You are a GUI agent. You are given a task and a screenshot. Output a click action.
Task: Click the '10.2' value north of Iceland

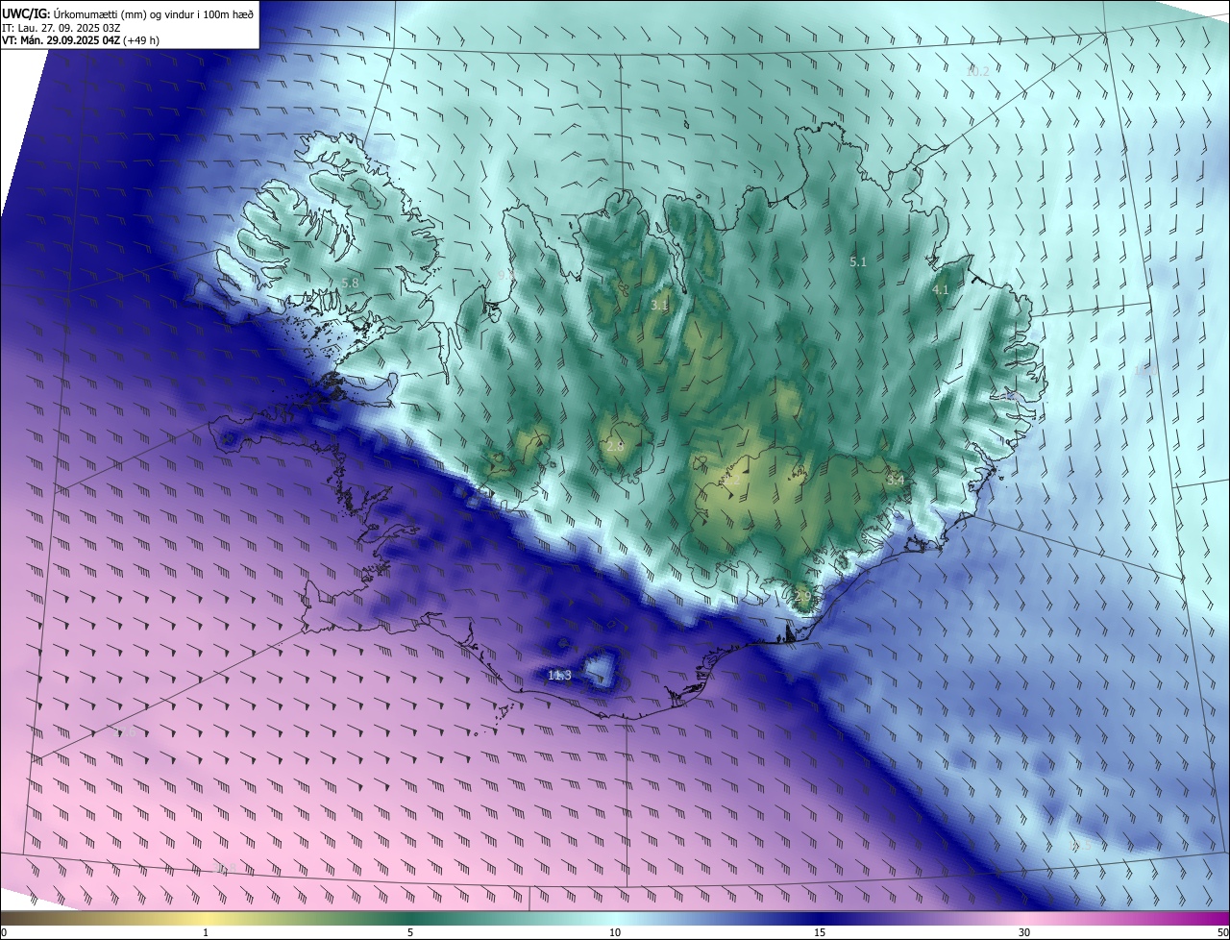click(x=977, y=71)
